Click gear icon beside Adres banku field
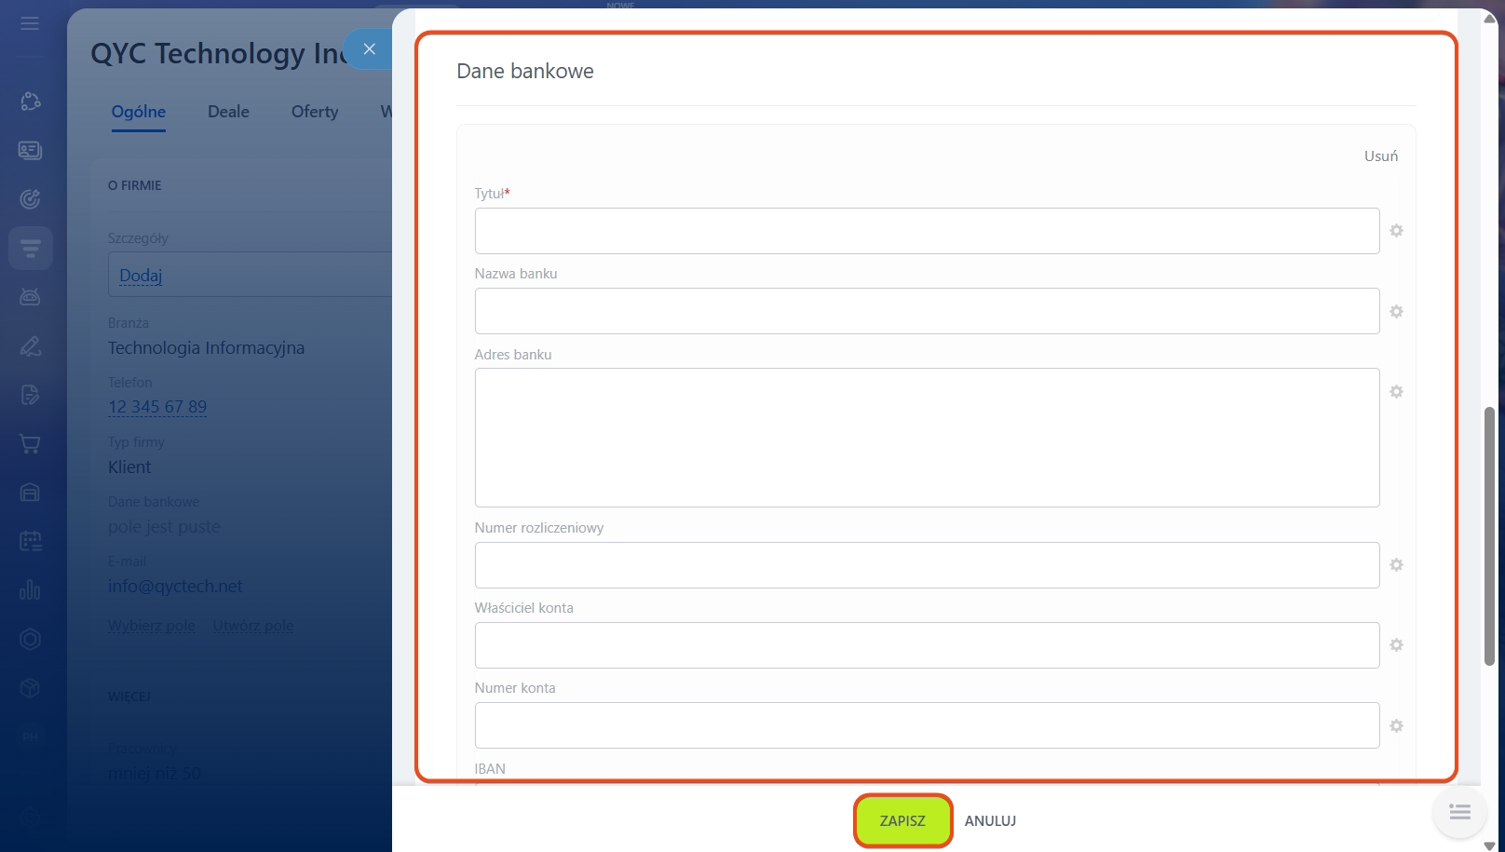 (1396, 392)
